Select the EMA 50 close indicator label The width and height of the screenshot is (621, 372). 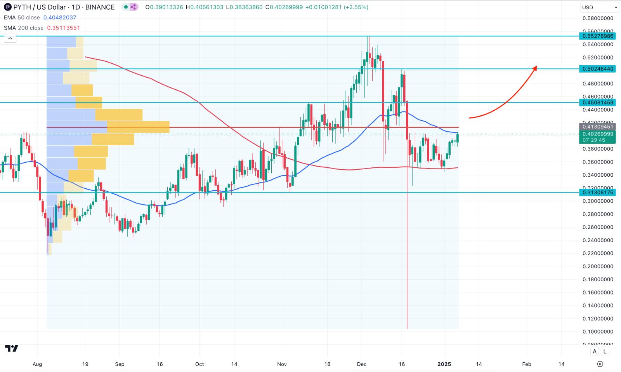(x=22, y=17)
